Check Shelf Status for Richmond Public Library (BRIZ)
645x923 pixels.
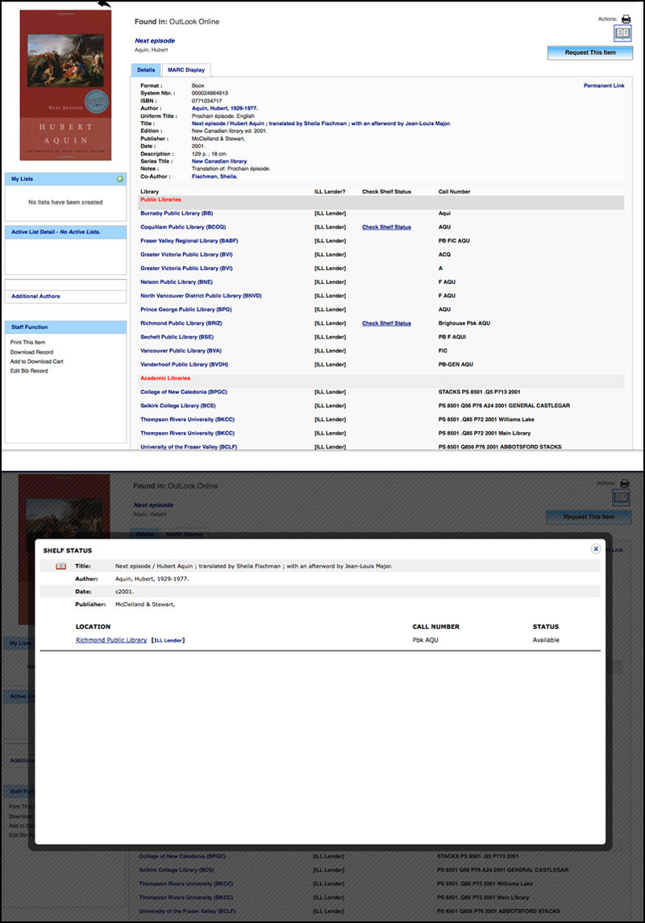click(x=386, y=323)
